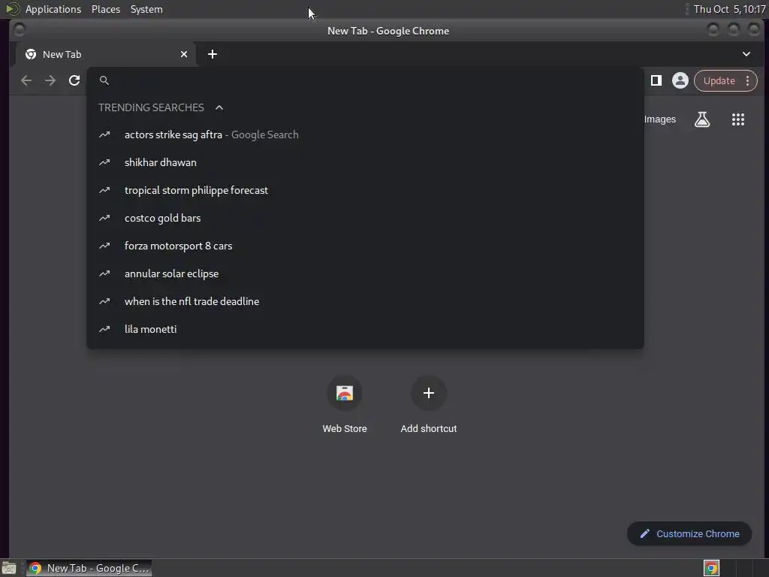The image size is (769, 577).
Task: Open the side panel icon
Action: 656,80
